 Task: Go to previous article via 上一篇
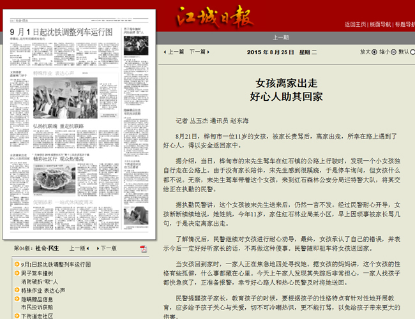pos(174,52)
